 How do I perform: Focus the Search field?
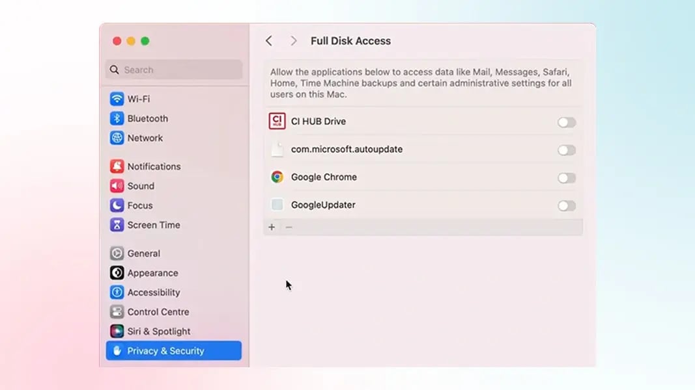(x=174, y=70)
